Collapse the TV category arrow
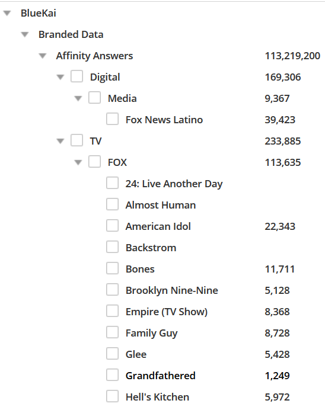The height and width of the screenshot is (410, 325). [60, 141]
